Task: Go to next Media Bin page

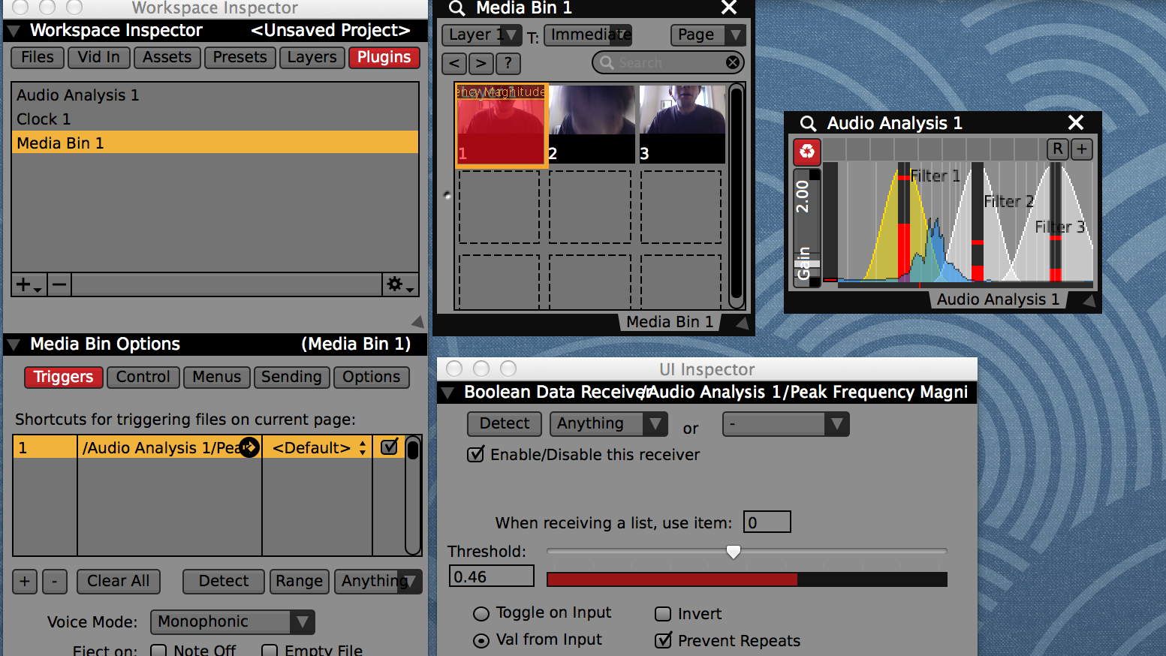Action: (x=481, y=64)
